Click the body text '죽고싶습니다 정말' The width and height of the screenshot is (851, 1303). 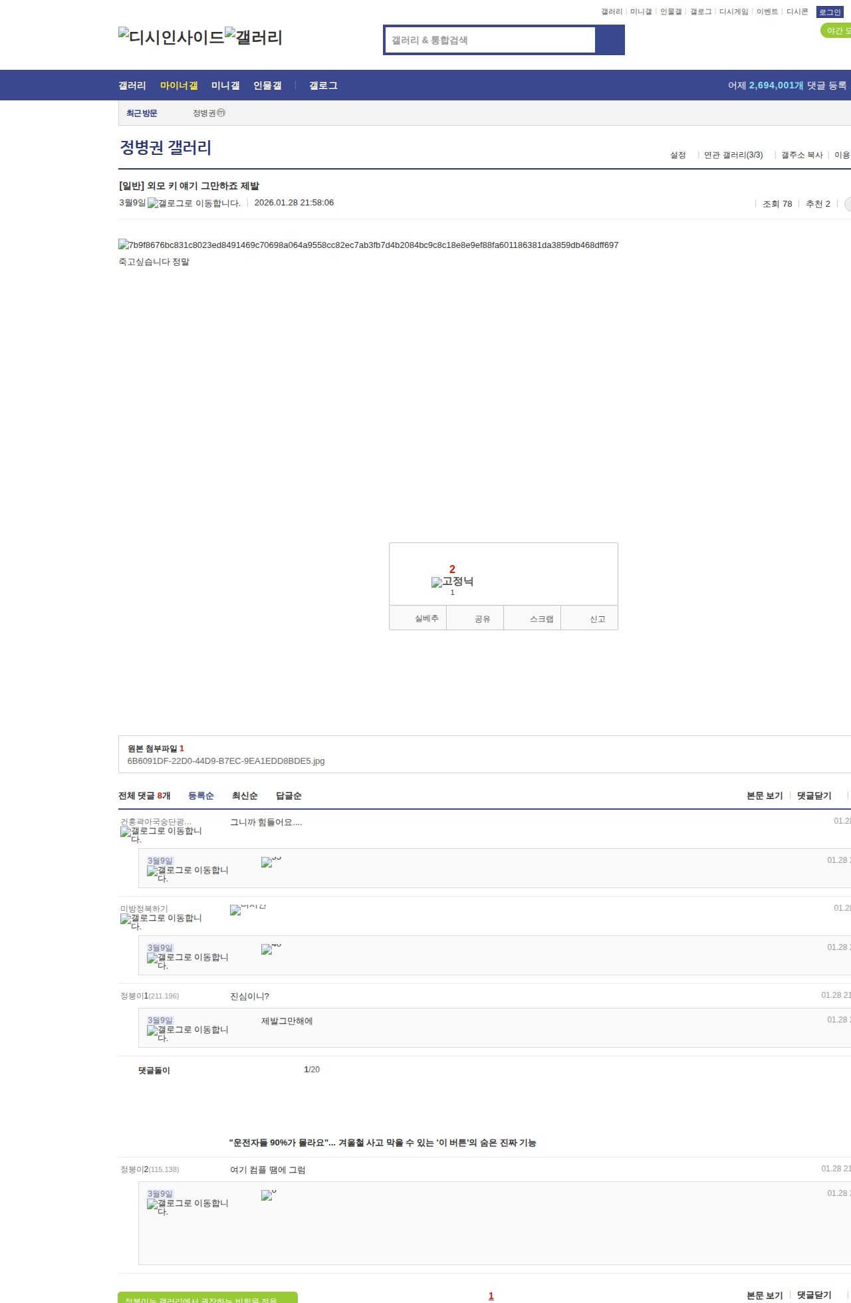[x=154, y=262]
